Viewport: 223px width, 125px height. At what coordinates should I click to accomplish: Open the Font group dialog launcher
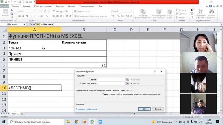(x=49, y=21)
